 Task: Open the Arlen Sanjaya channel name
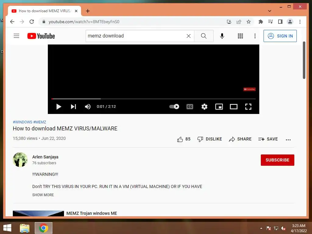pyautogui.click(x=45, y=157)
